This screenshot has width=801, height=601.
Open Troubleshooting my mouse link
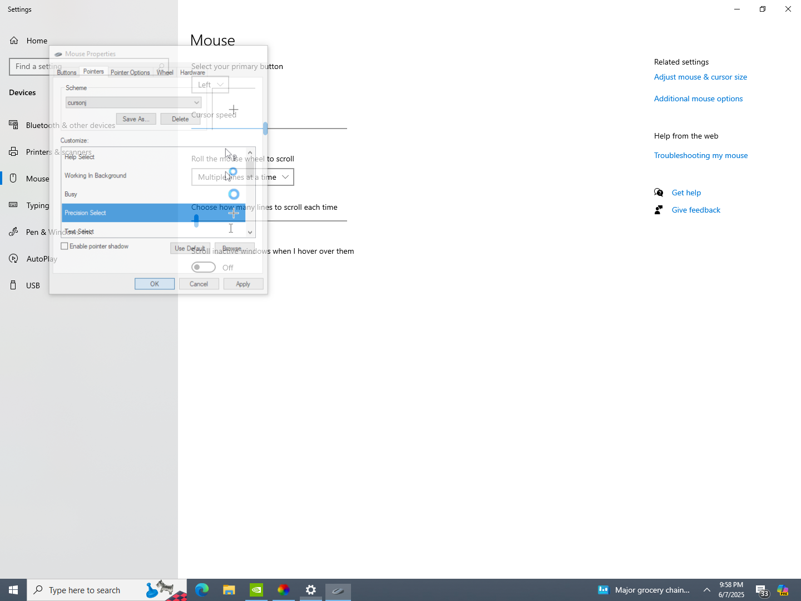[701, 155]
